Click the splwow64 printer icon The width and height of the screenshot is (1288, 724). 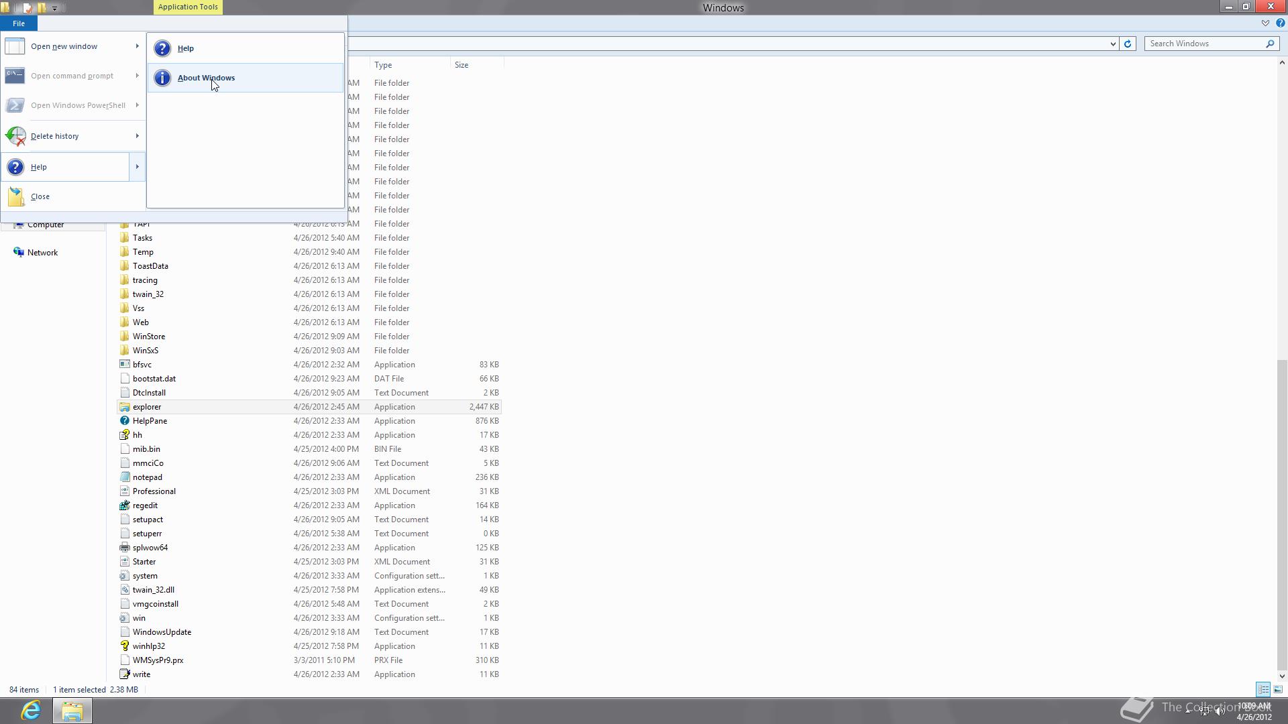point(124,548)
